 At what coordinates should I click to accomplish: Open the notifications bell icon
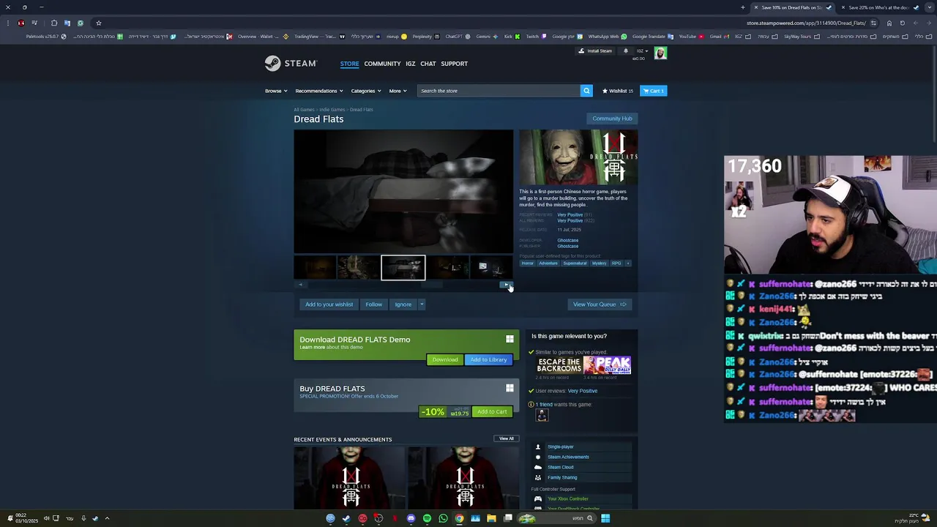626,51
